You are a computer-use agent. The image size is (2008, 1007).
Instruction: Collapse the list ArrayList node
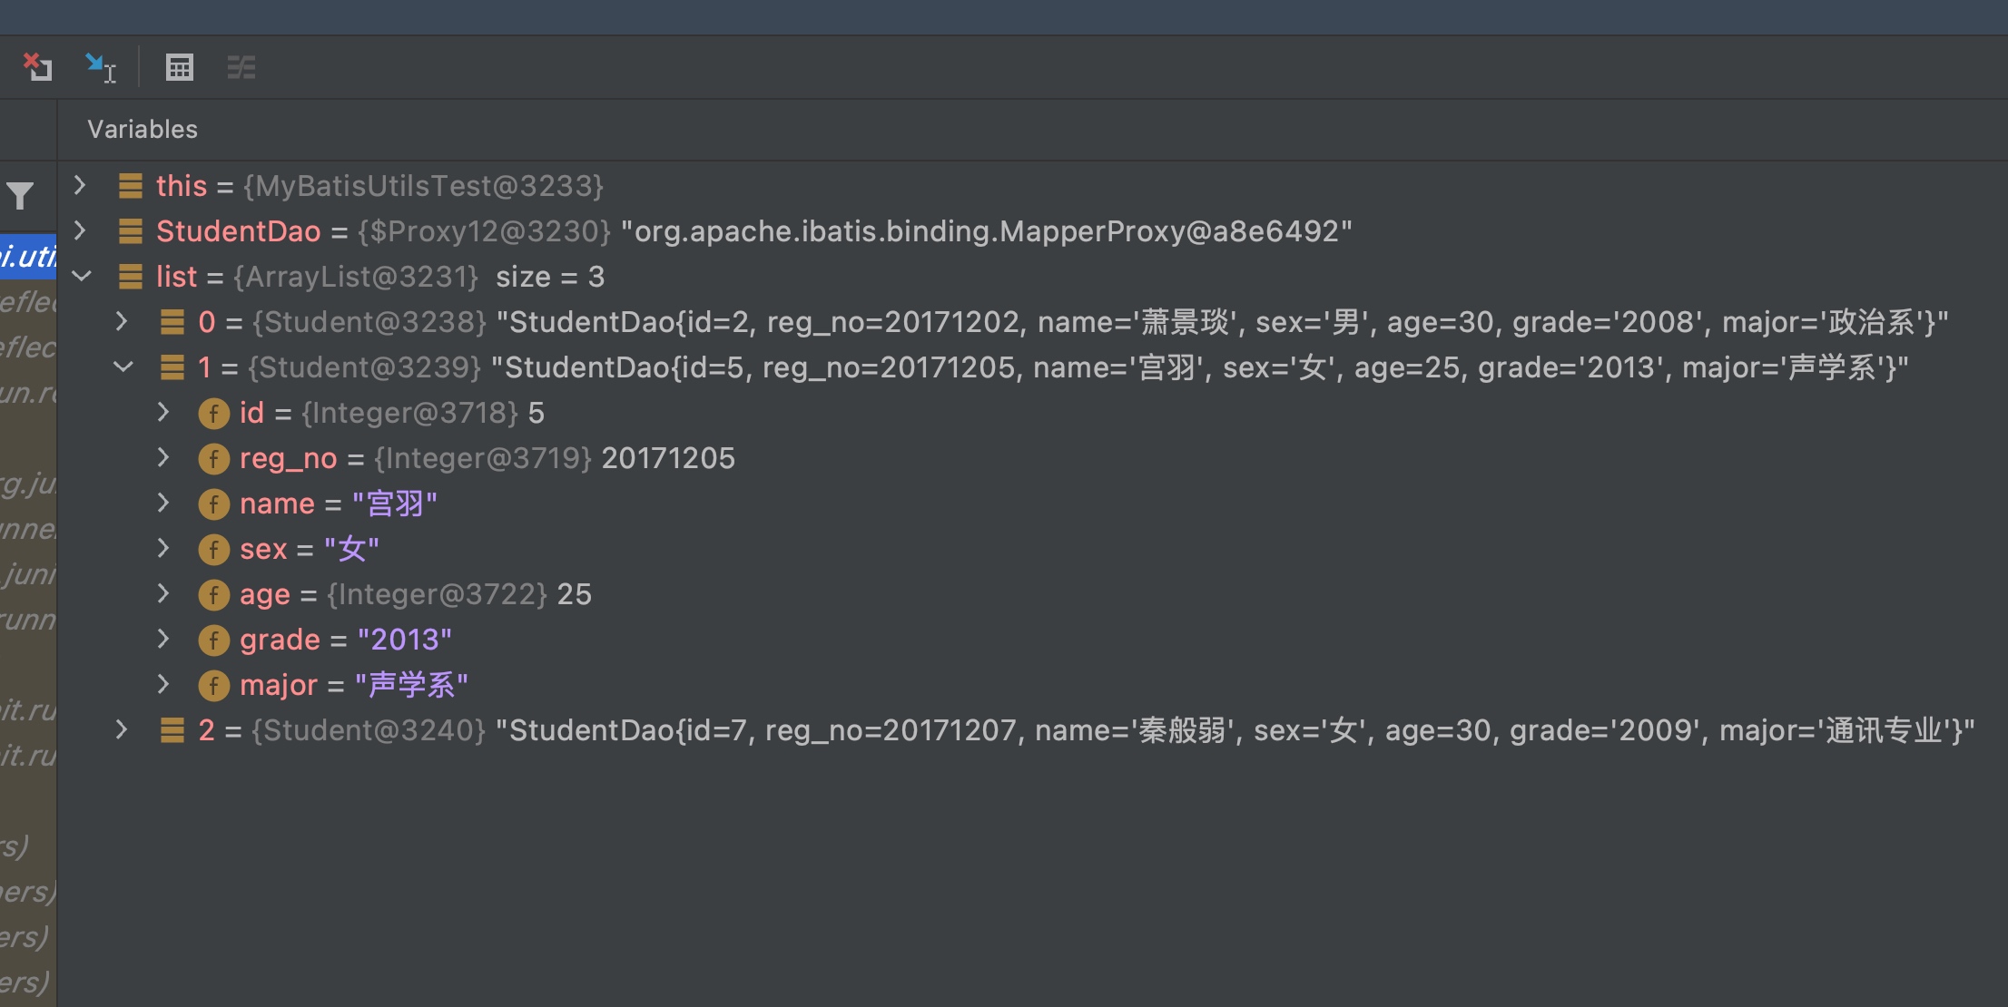(82, 277)
